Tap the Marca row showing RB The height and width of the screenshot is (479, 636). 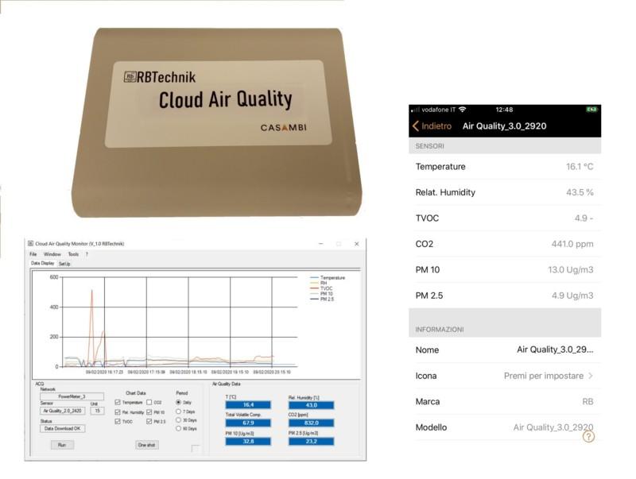click(x=505, y=402)
